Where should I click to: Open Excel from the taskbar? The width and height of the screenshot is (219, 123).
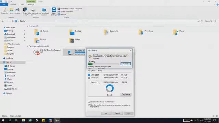30,120
